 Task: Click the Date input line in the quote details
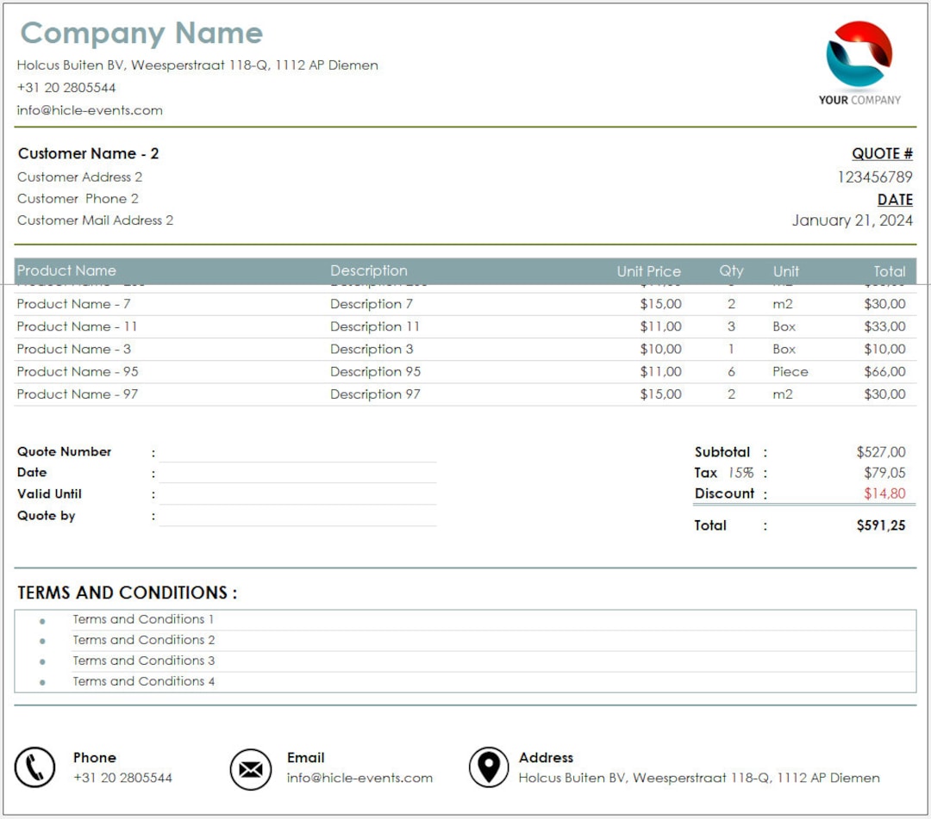(297, 475)
